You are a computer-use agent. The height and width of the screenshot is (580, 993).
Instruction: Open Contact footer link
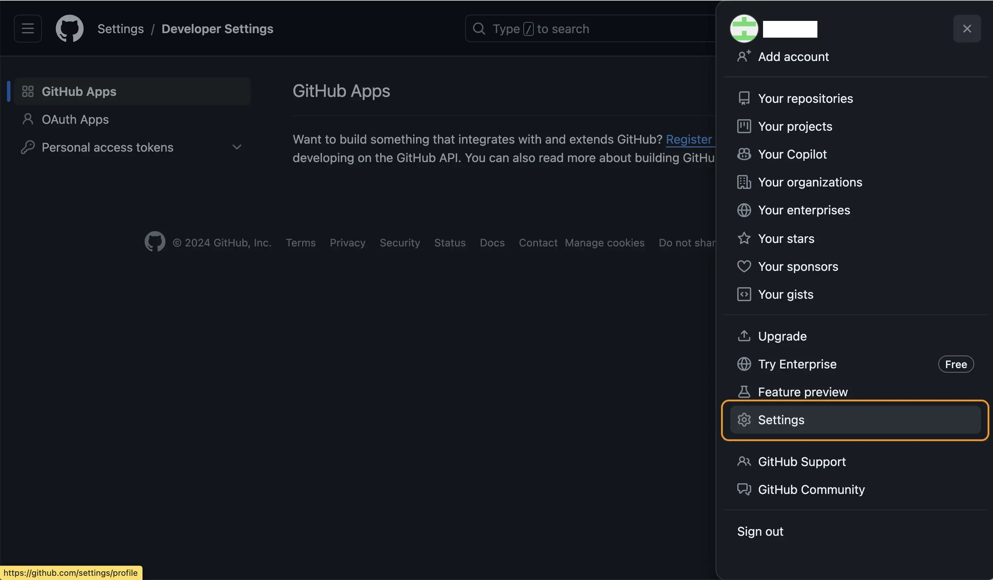pyautogui.click(x=538, y=243)
